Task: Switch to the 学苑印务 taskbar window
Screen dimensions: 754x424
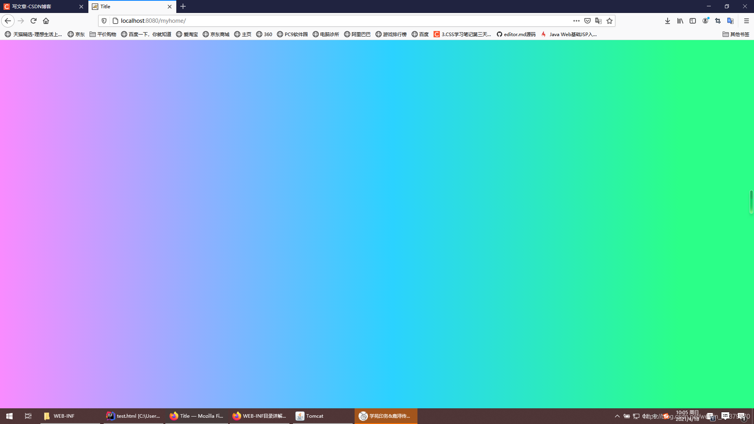Action: pyautogui.click(x=386, y=416)
